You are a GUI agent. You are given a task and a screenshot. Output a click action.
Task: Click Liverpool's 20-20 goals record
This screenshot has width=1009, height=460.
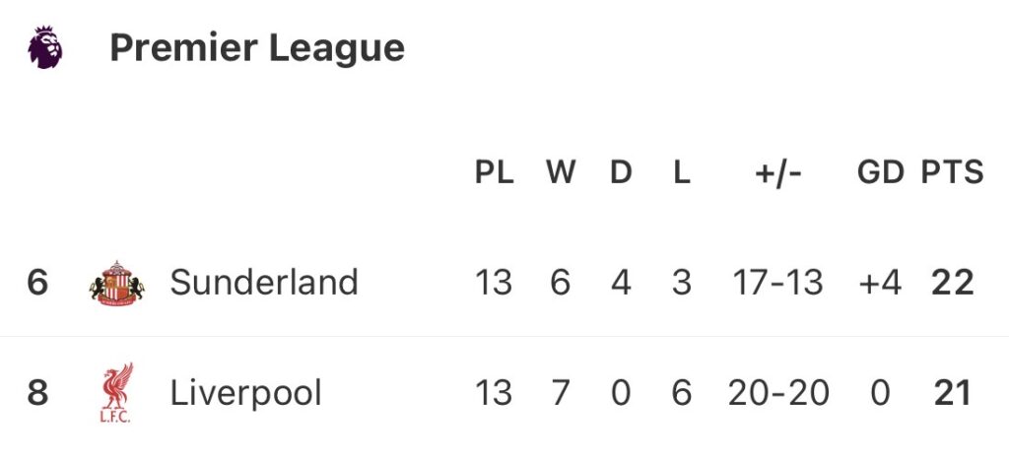778,393
